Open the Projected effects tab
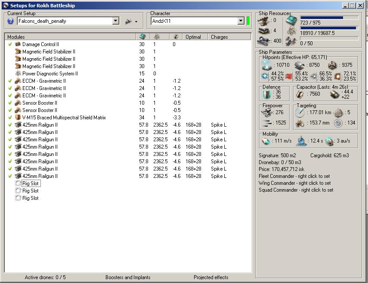Image resolution: width=368 pixels, height=283 pixels. click(x=211, y=277)
